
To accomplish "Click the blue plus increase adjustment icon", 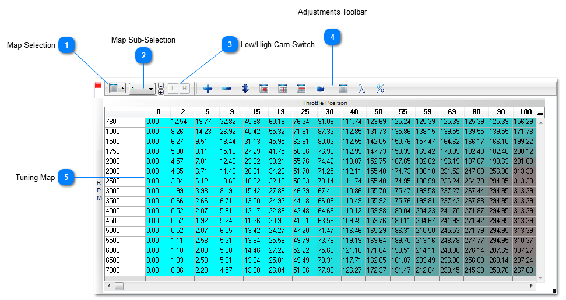I will pyautogui.click(x=208, y=89).
